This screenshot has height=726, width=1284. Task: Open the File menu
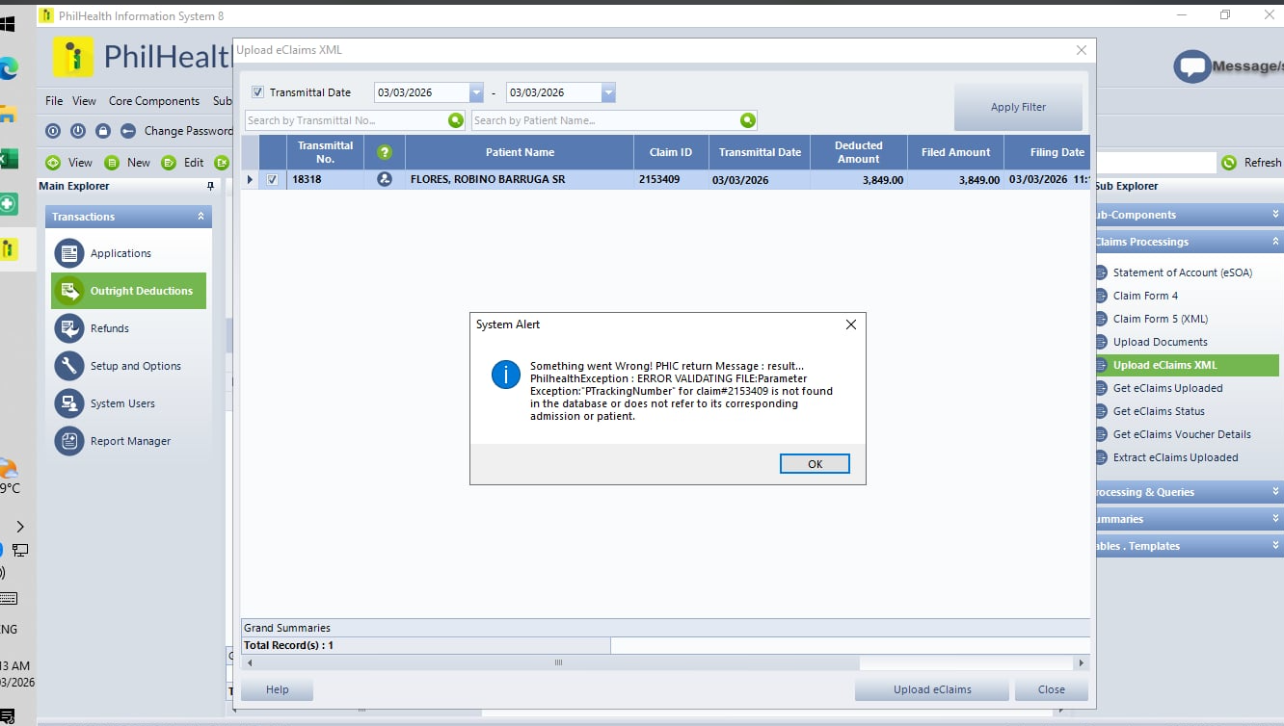pyautogui.click(x=54, y=101)
